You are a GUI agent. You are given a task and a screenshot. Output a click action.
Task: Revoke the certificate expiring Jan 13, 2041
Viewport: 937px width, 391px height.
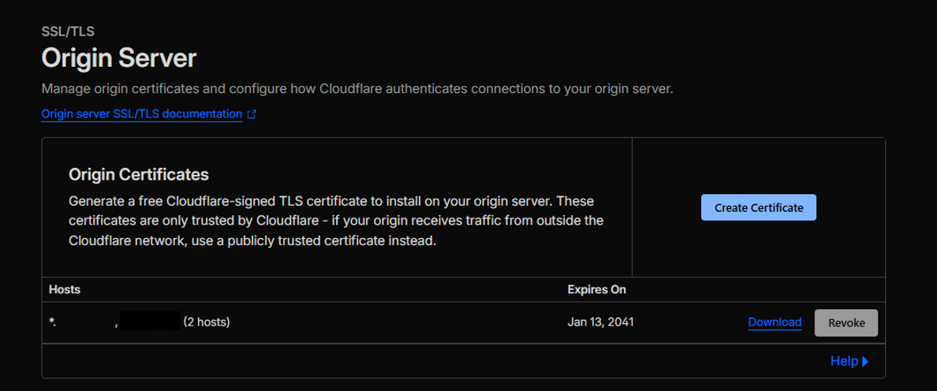tap(846, 322)
